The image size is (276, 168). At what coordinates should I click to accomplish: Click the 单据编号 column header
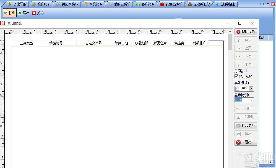[56, 43]
